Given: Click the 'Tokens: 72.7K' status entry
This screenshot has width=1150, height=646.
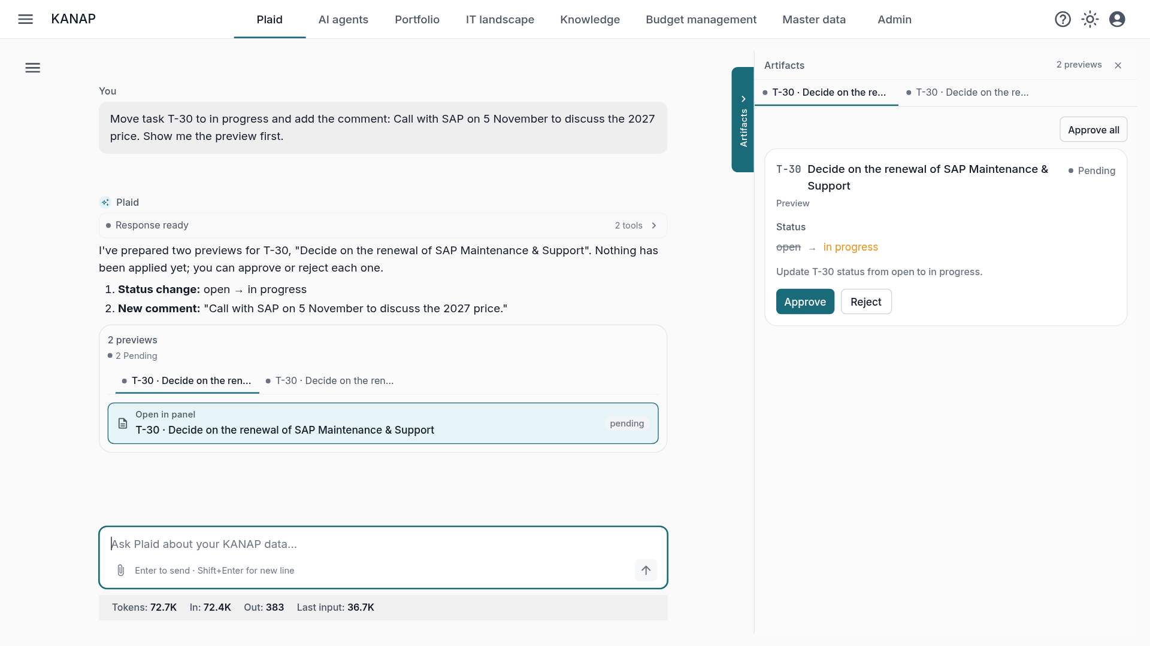Looking at the screenshot, I should (144, 607).
